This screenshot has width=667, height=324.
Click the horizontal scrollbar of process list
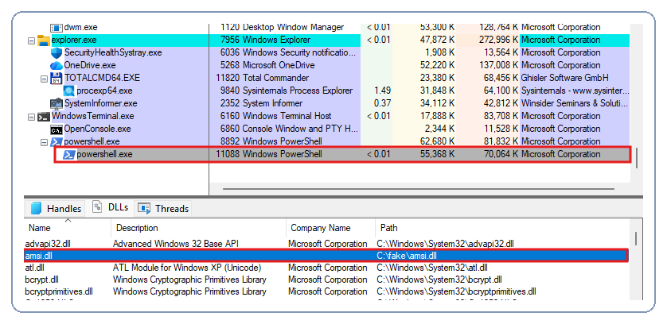point(419,189)
